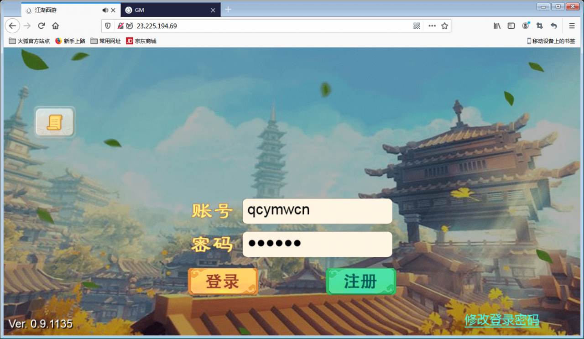Click inside the 账号 account input field
584x339 pixels.
point(317,211)
